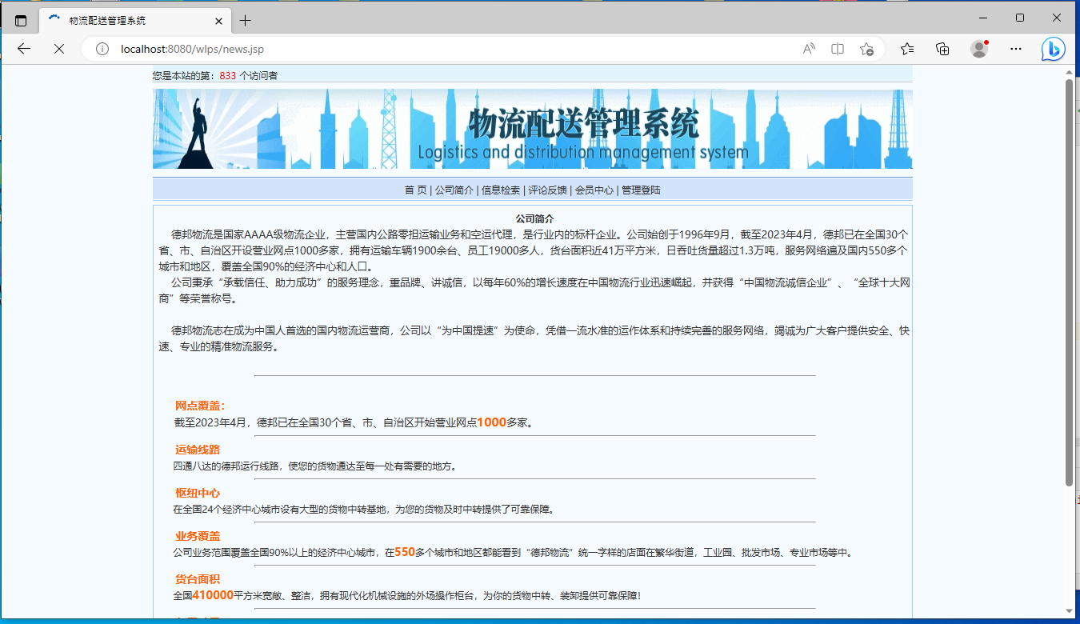Viewport: 1080px width, 624px height.
Task: Open 信息检索 navigation link
Action: pyautogui.click(x=501, y=190)
